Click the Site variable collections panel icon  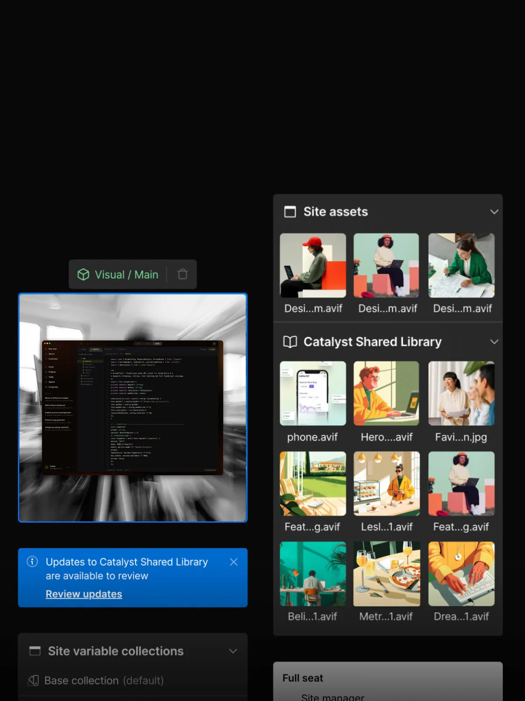coord(35,651)
